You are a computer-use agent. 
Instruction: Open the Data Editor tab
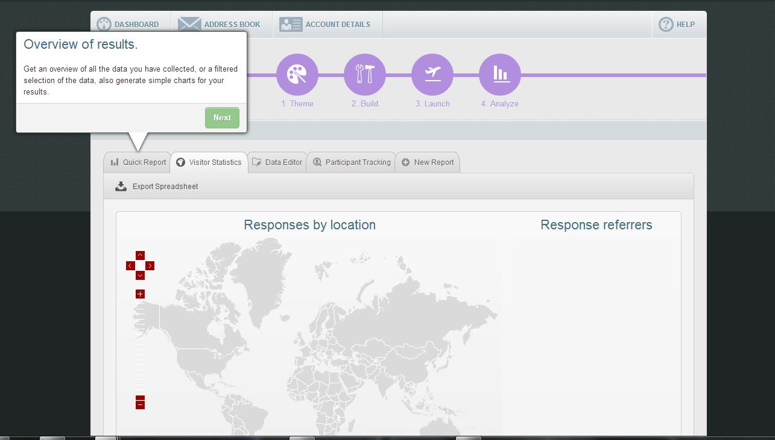click(277, 163)
